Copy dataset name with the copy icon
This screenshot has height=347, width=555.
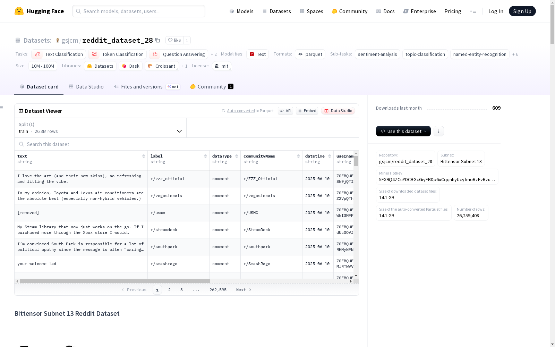tap(157, 40)
